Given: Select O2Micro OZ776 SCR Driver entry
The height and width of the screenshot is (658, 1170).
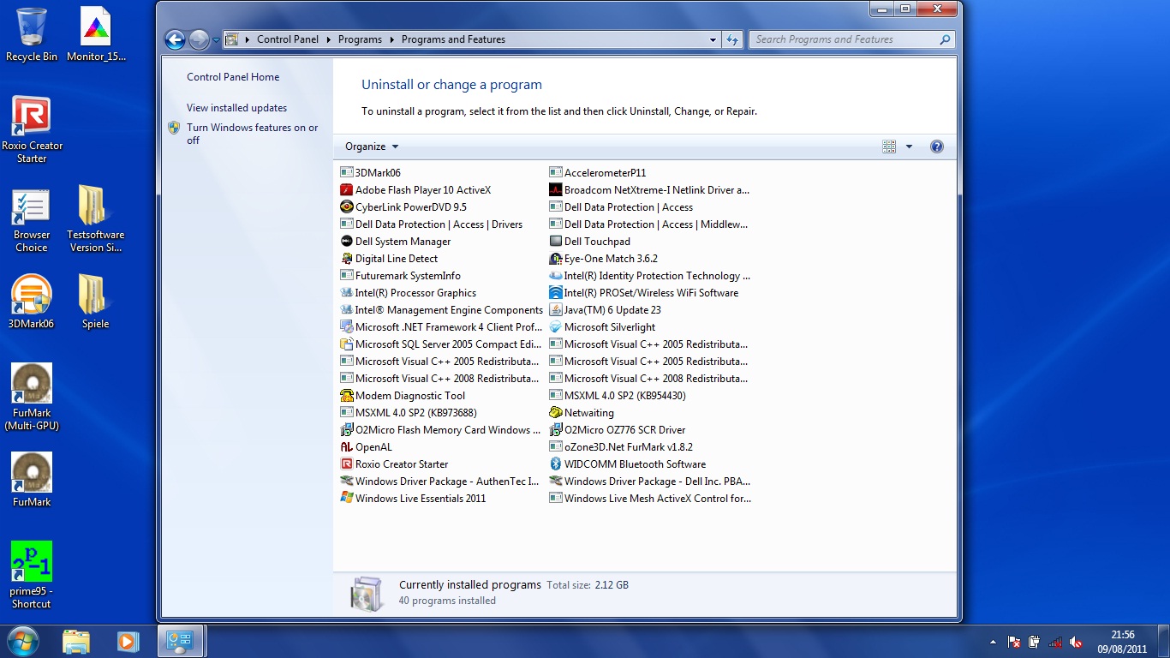Looking at the screenshot, I should click(618, 430).
